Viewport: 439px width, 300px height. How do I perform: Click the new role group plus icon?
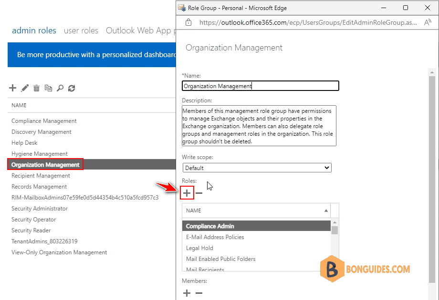(x=13, y=88)
